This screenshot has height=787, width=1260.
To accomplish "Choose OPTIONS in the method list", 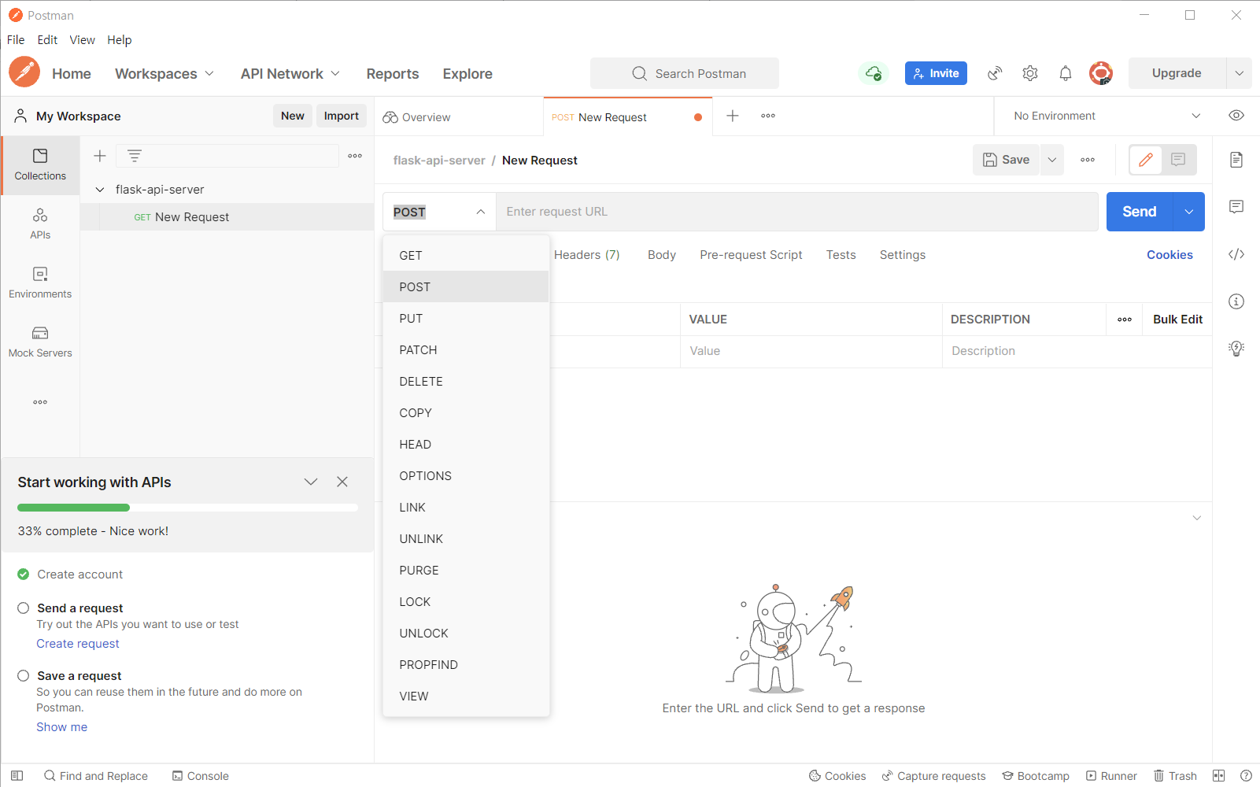I will coord(466,476).
